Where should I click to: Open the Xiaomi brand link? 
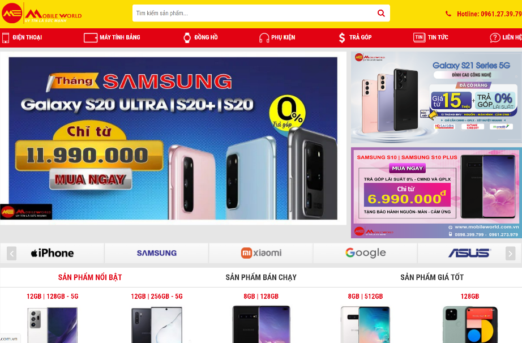click(x=262, y=253)
